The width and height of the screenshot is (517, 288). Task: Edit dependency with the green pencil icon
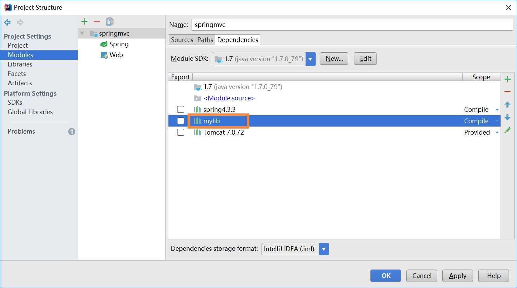[508, 130]
